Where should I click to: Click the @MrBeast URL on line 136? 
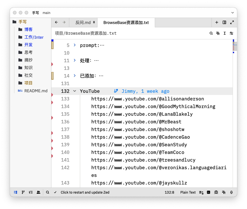[136, 122]
